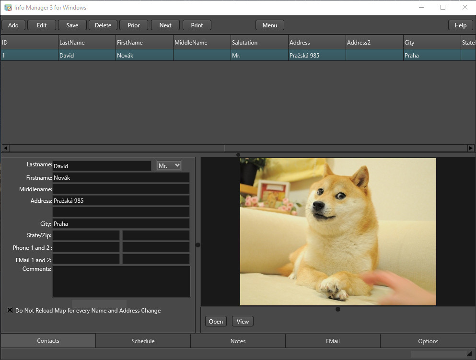
Task: Click the horizontal scrollbar thumb of the grid
Action: (117, 148)
